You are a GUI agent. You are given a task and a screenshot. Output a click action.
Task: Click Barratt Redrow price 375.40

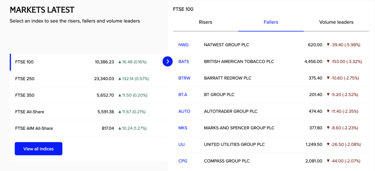pyautogui.click(x=315, y=78)
